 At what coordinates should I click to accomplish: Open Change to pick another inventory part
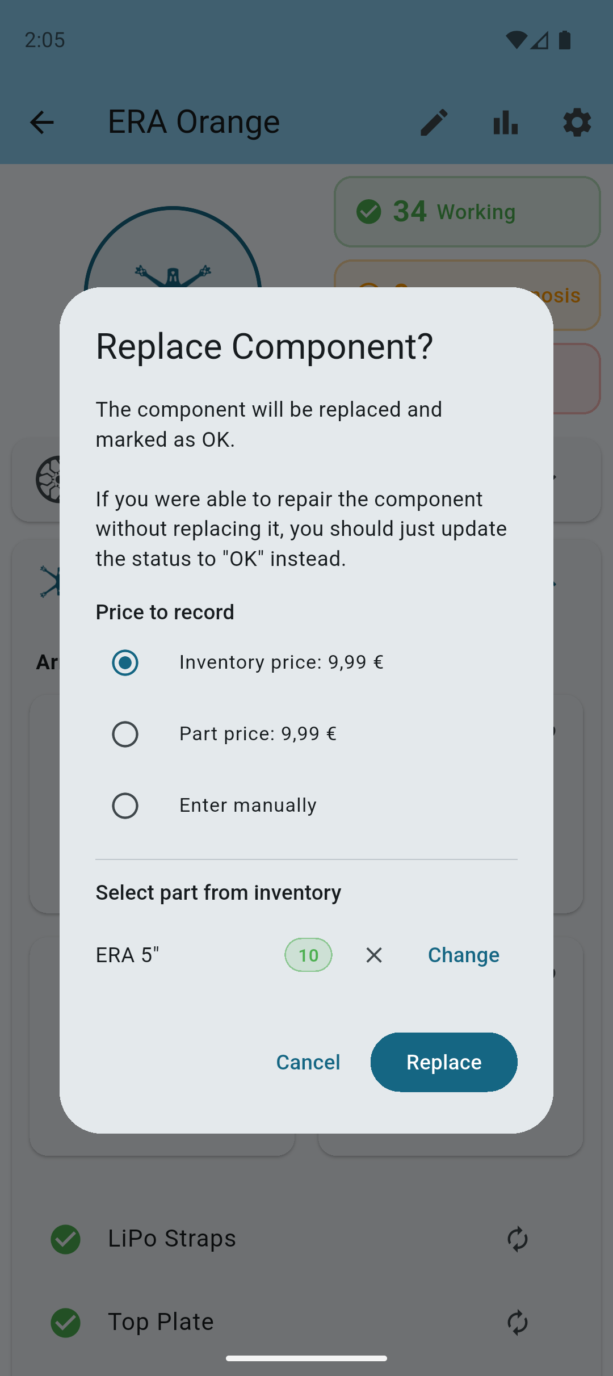(x=463, y=955)
